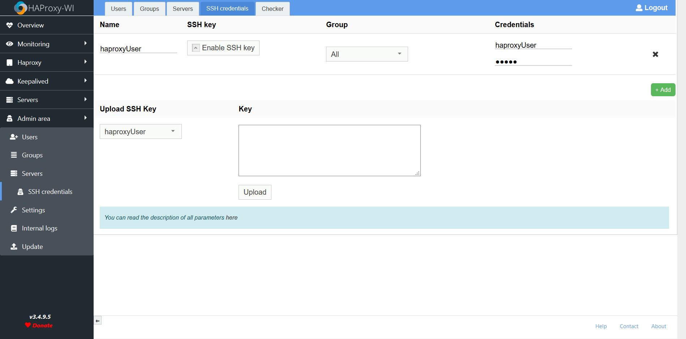Screen dimensions: 686x339
Task: Open the Help footer link
Action: coord(601,326)
